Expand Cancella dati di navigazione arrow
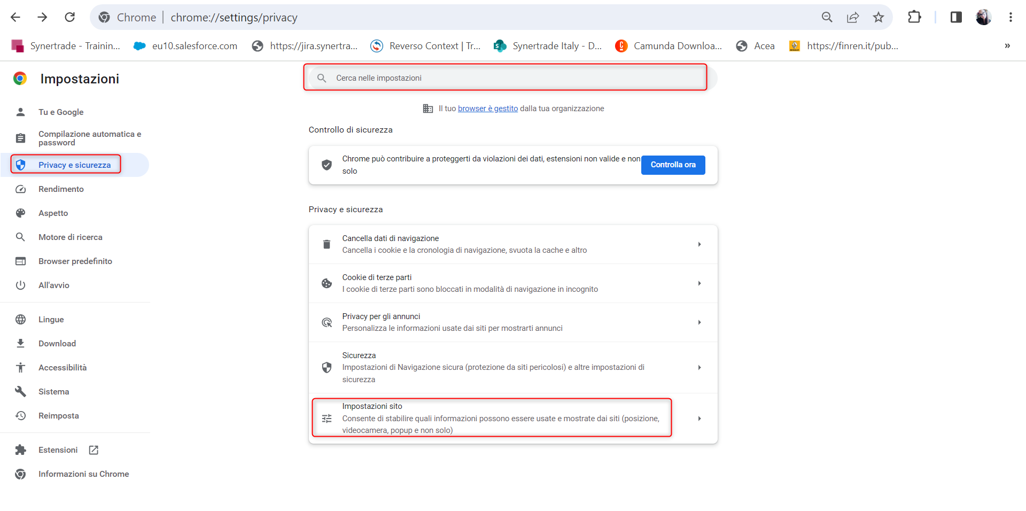The width and height of the screenshot is (1026, 511). (699, 244)
